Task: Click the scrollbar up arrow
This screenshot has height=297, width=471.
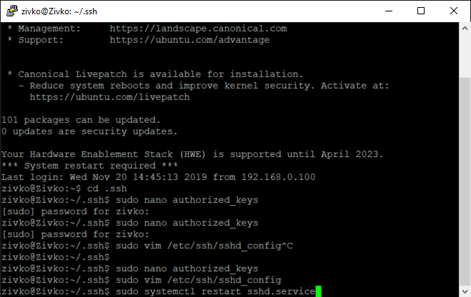Action: [465, 29]
